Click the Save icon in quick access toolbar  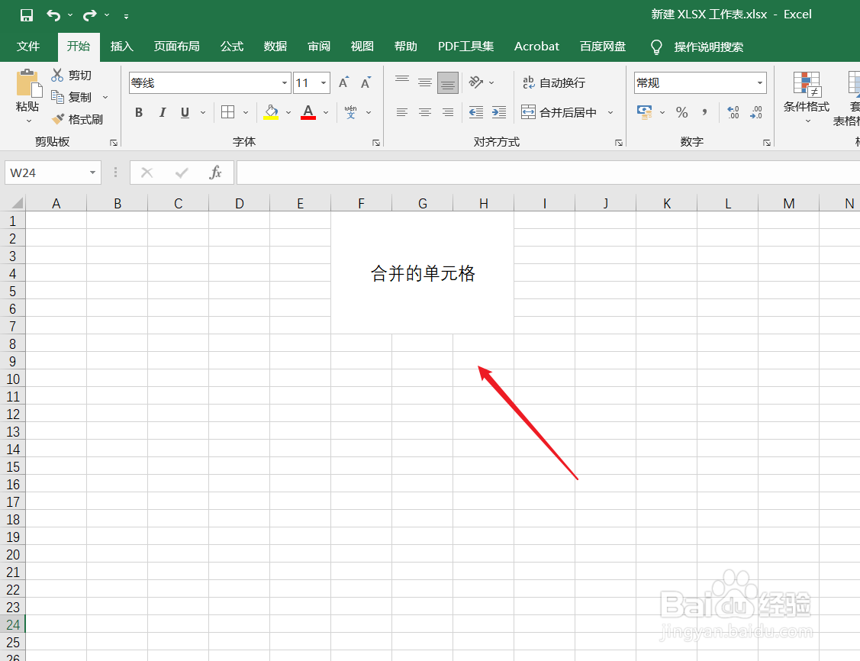point(26,15)
